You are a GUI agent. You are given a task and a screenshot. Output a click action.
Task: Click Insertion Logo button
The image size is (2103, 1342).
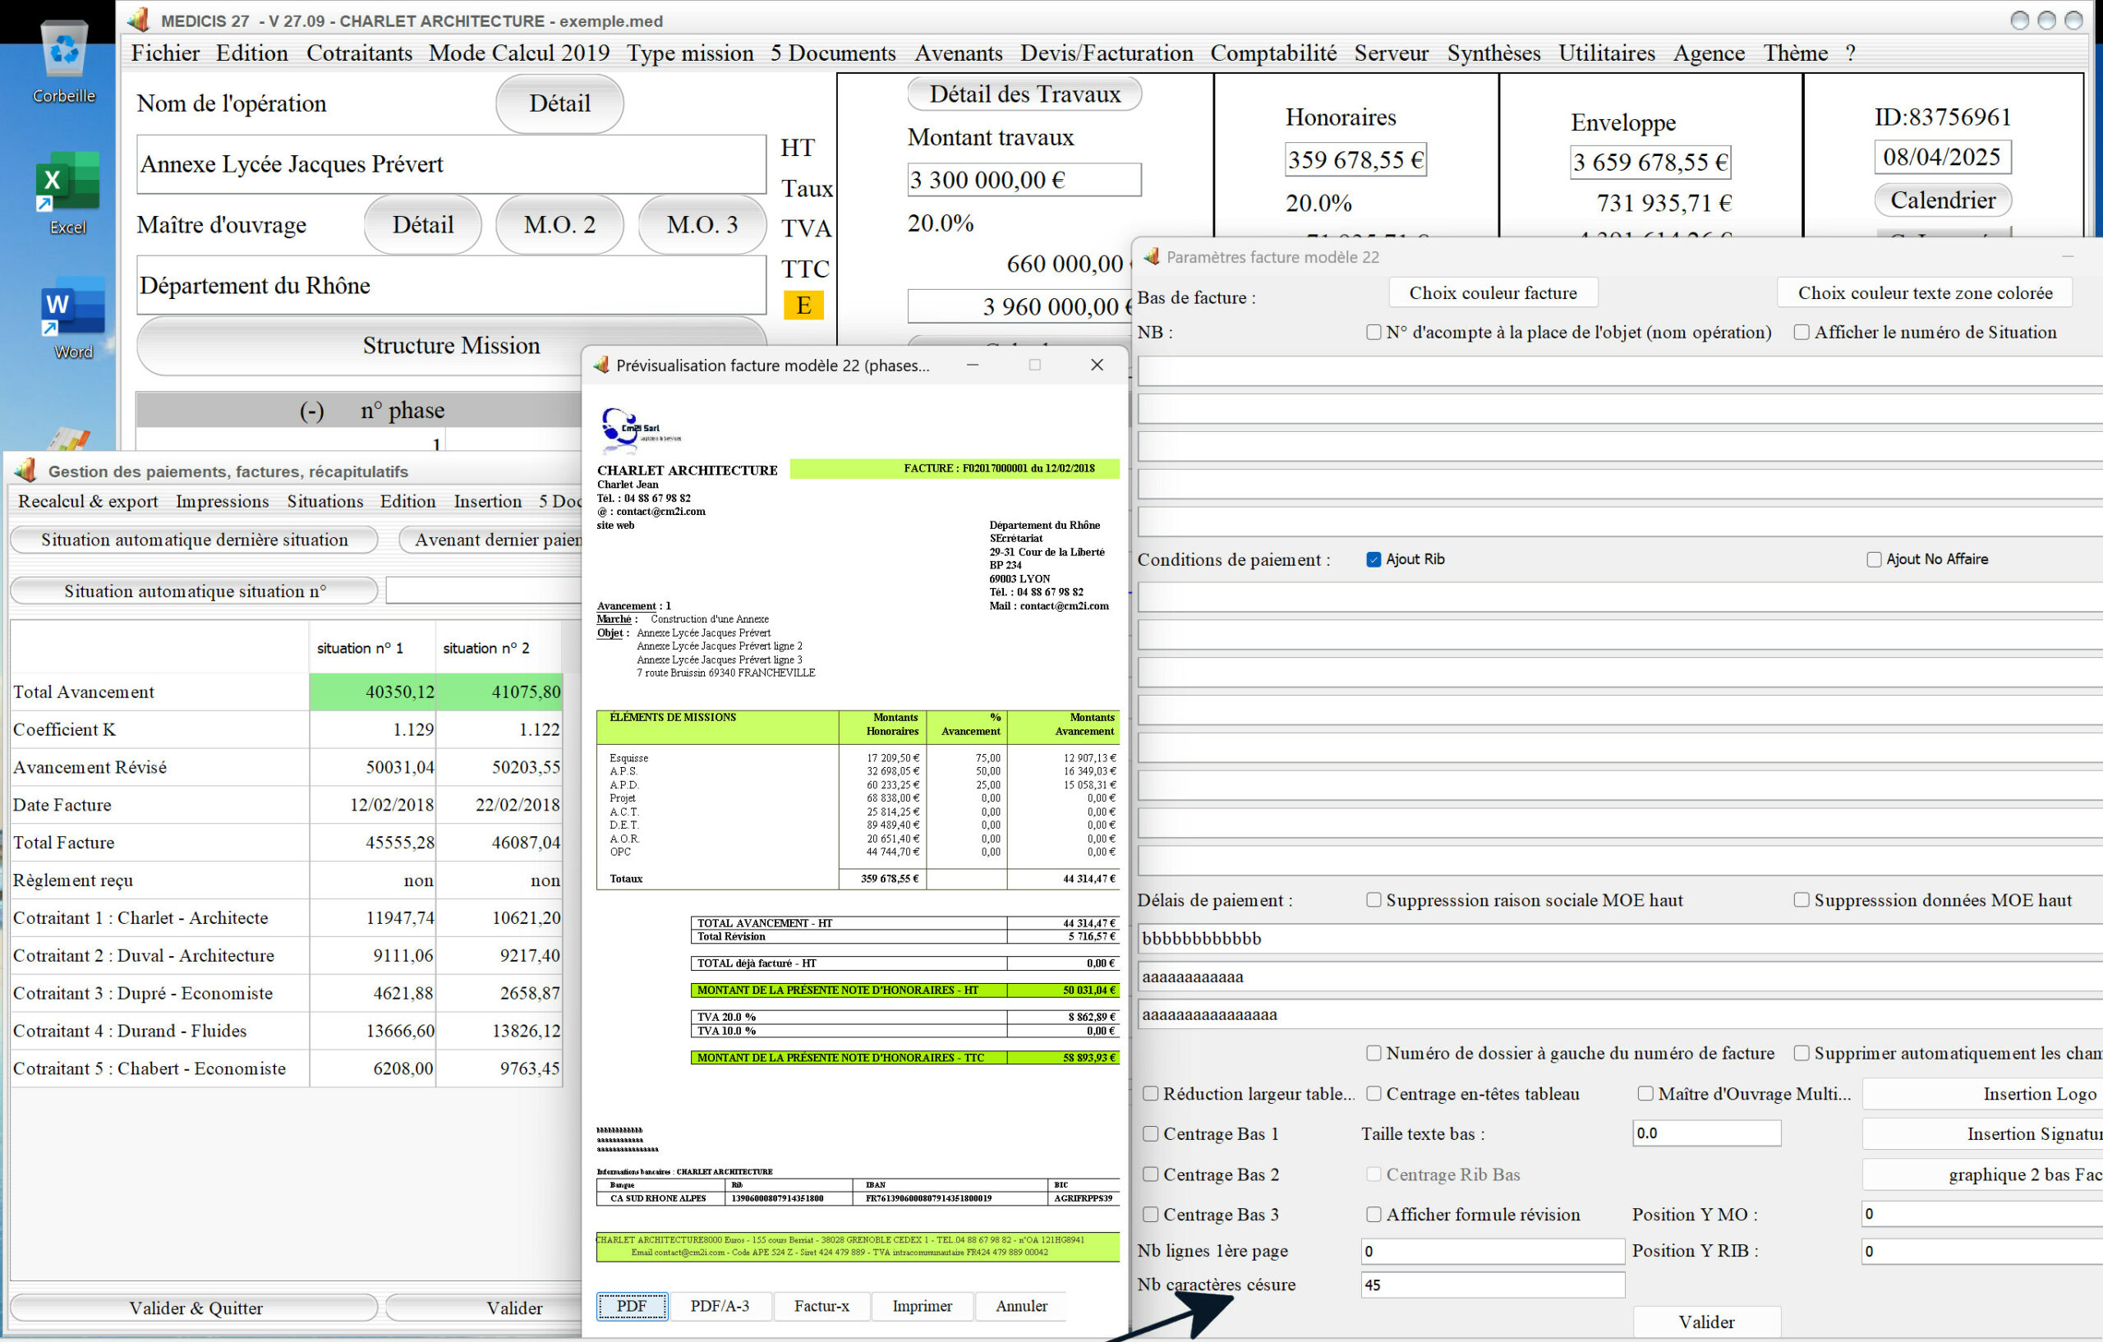pyautogui.click(x=1982, y=1093)
